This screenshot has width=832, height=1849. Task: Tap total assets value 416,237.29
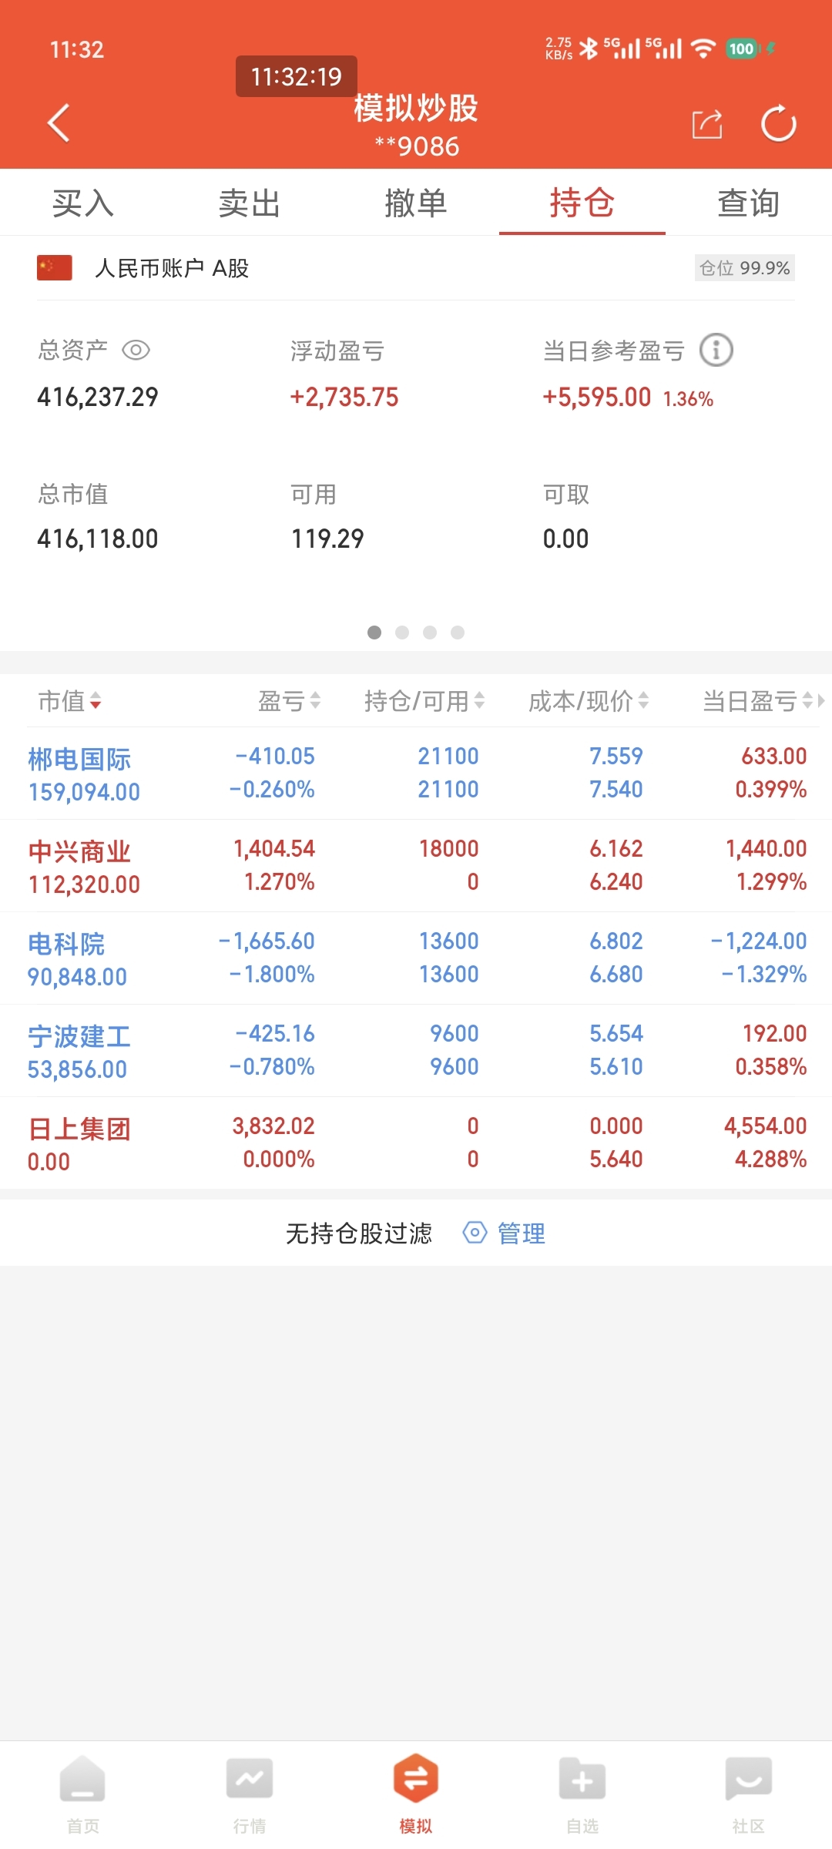point(98,398)
